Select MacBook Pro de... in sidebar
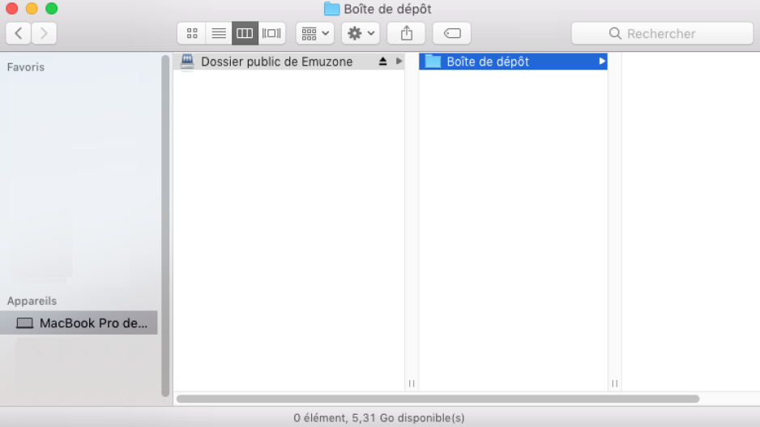 click(x=79, y=322)
